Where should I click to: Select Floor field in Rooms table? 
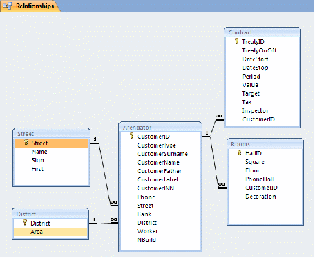point(252,170)
